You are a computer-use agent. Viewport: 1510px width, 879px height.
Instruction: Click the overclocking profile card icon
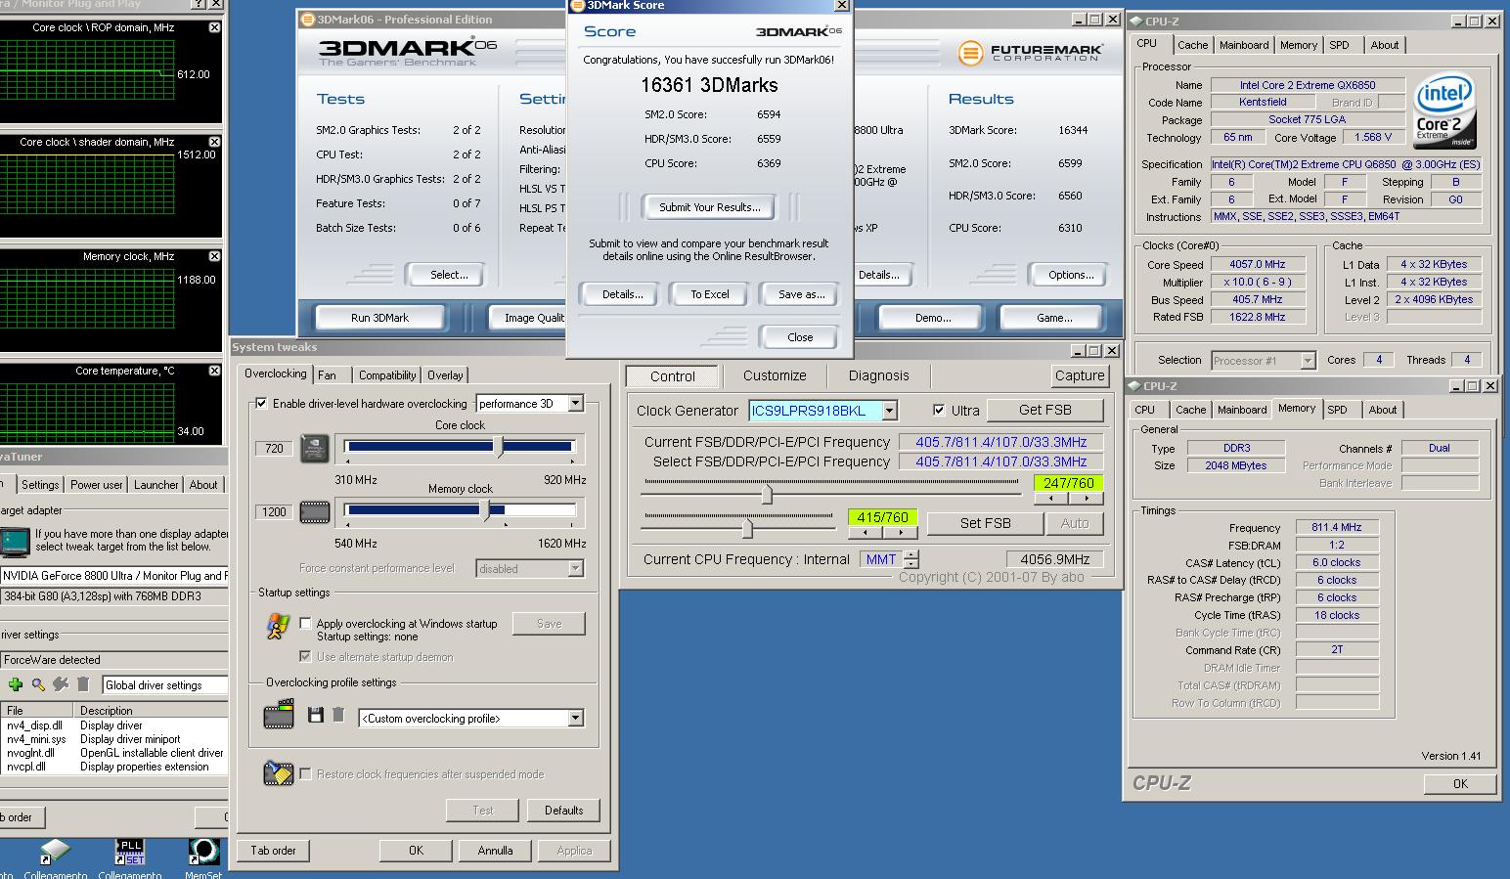click(279, 715)
